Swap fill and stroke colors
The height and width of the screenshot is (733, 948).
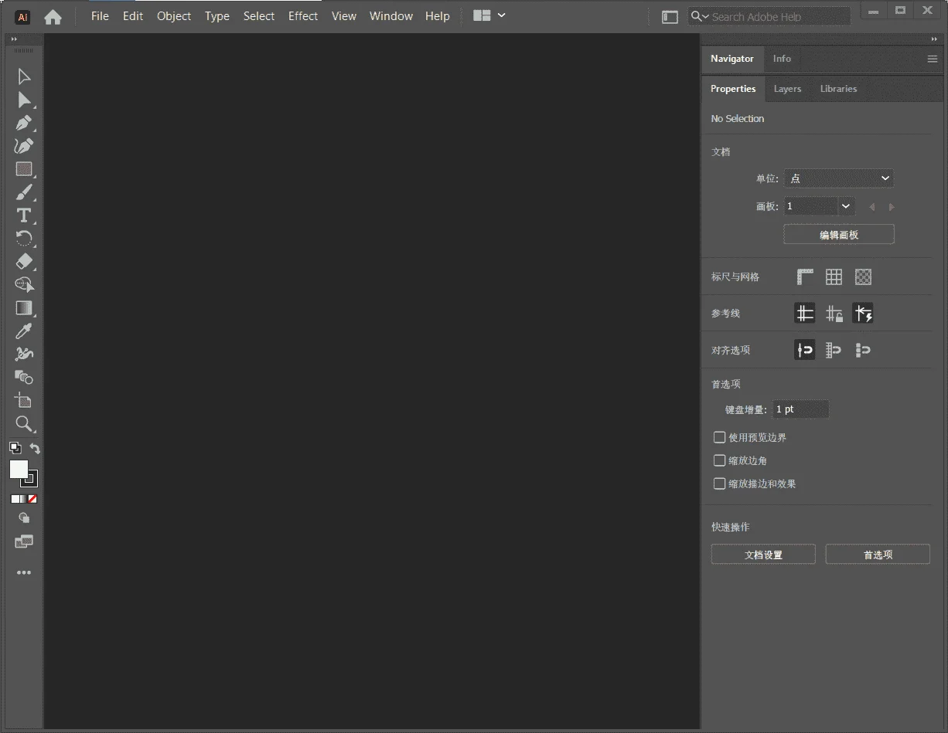[35, 448]
